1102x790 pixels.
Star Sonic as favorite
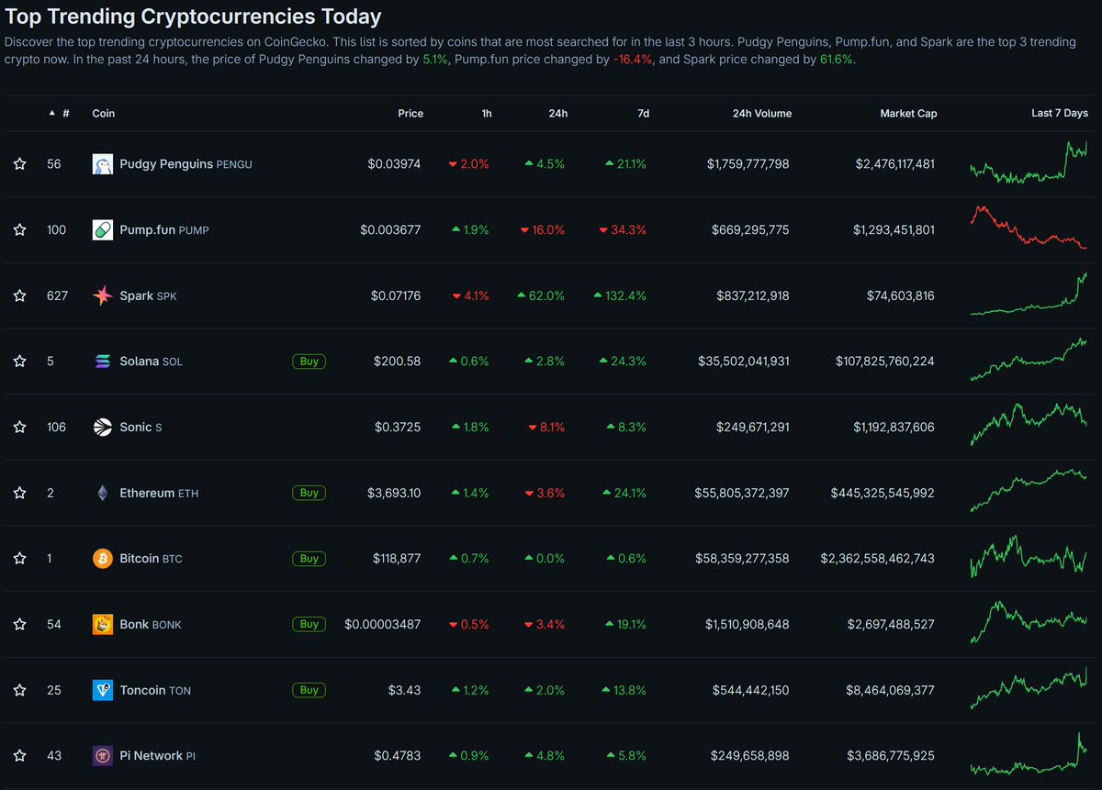pos(19,427)
